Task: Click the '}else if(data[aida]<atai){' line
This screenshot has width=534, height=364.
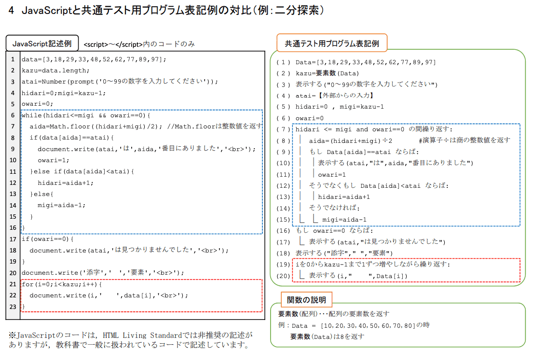Action: click(82, 171)
